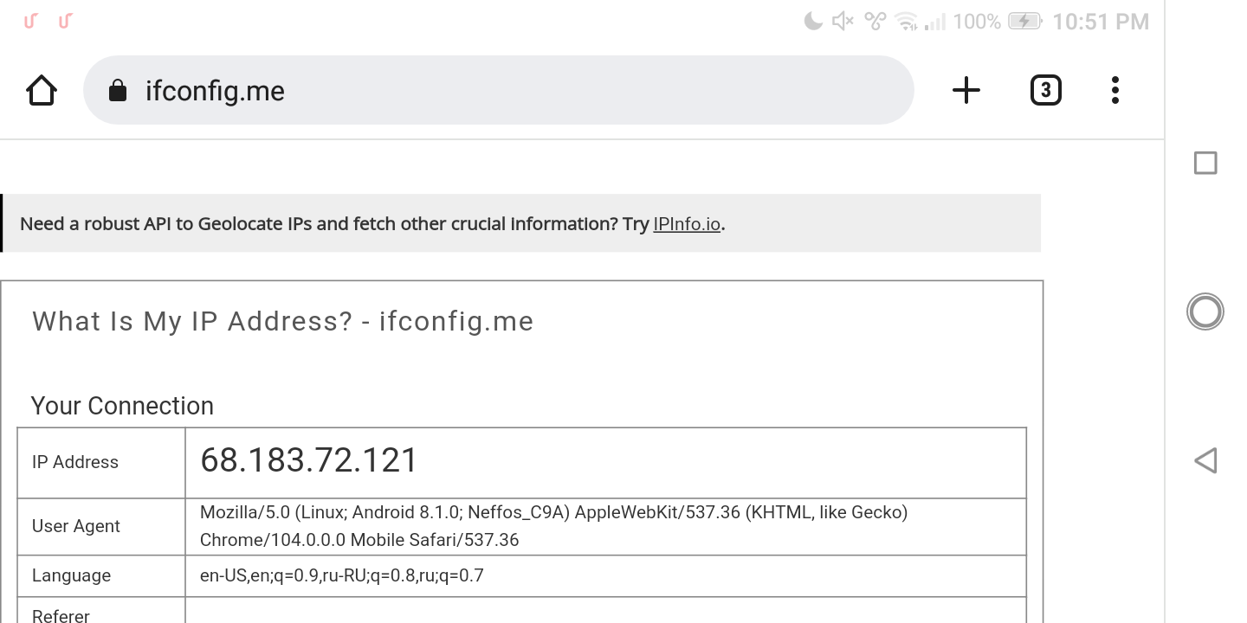Tap the battery charging status icon
Viewport: 1247px width, 623px height.
pyautogui.click(x=1024, y=22)
